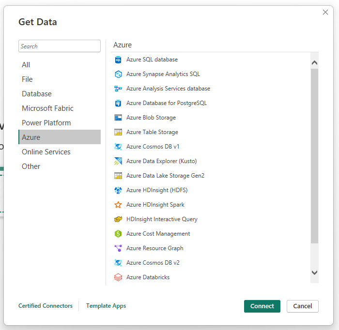Focus the Search connectors field
Viewport: 339px width, 330px height.
click(x=60, y=46)
